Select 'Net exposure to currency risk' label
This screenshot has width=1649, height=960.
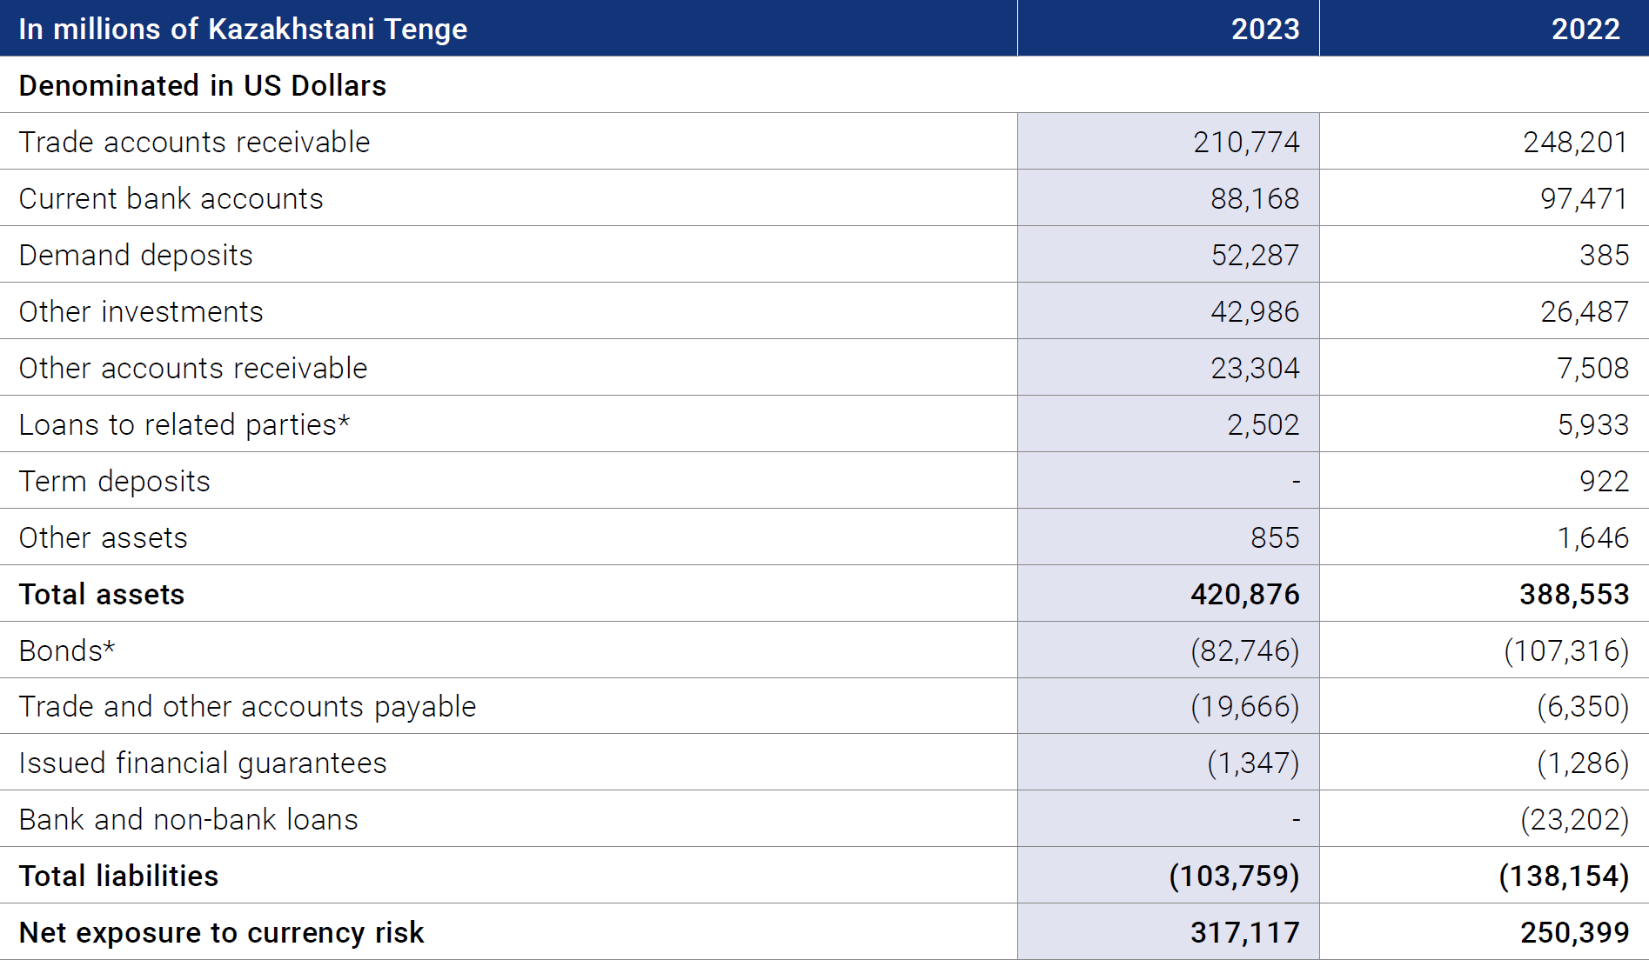222,932
